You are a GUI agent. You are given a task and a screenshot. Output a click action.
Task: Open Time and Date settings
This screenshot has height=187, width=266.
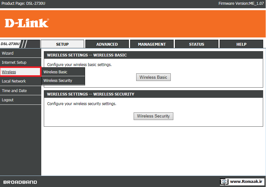click(x=21, y=90)
